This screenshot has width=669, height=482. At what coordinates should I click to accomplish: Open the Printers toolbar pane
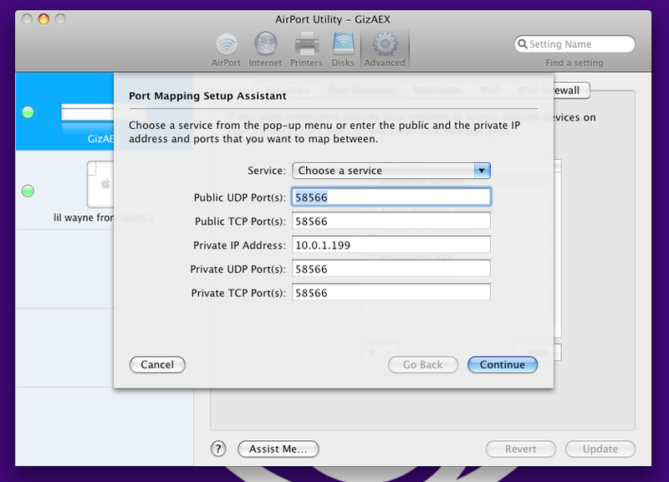pos(306,50)
